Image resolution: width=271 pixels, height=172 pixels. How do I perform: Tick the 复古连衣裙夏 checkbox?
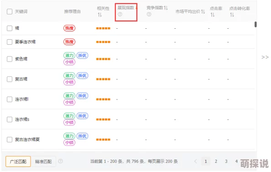pos(10,140)
